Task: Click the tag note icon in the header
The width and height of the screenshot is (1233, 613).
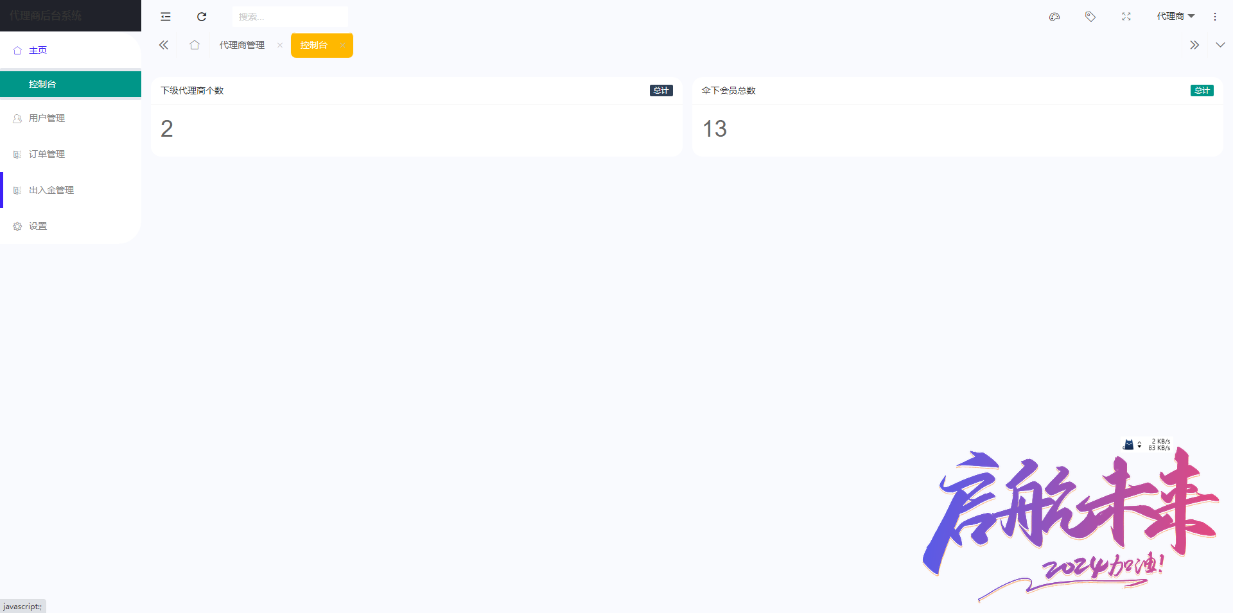Action: coord(1090,17)
